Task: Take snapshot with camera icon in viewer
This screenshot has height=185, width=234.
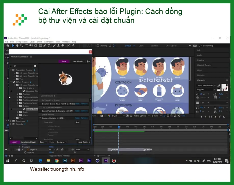Action: click(102, 116)
